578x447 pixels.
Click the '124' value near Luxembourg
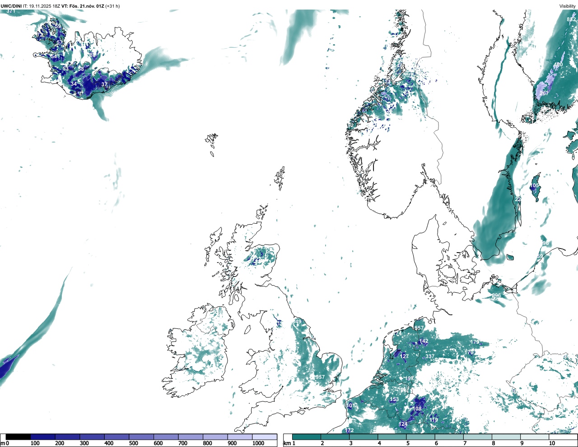click(403, 424)
